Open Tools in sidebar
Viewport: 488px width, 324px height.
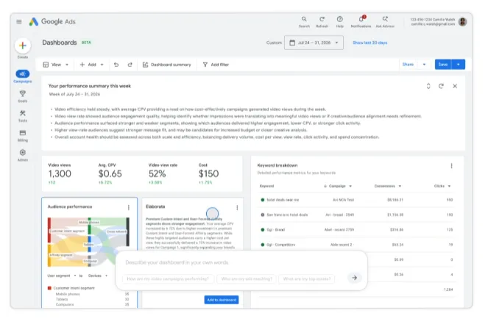[22, 115]
